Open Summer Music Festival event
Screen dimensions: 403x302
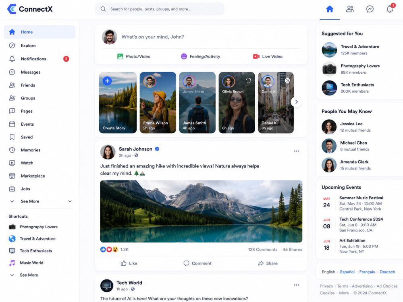point(353,203)
